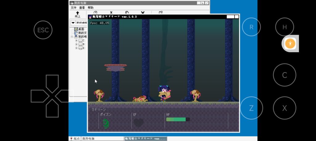
Task: Open the address bar dropdown arrow
Action: 73,23
